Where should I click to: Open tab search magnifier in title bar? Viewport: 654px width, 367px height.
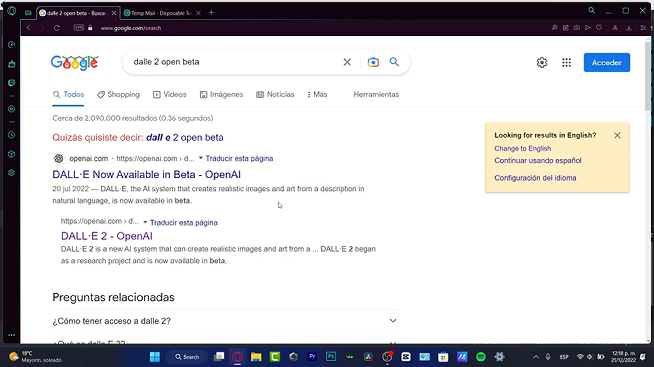click(x=592, y=11)
